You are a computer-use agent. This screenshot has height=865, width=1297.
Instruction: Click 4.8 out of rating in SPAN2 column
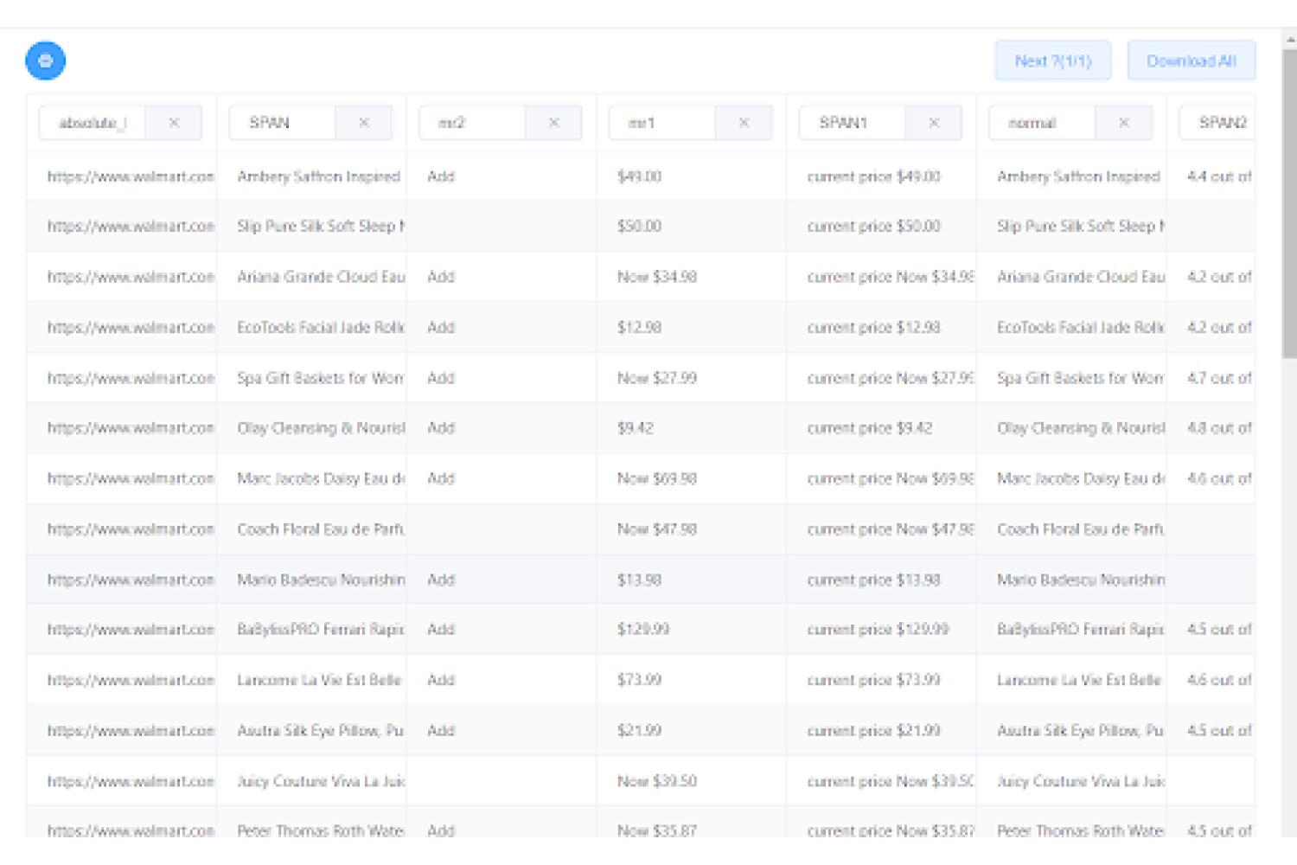pos(1219,428)
